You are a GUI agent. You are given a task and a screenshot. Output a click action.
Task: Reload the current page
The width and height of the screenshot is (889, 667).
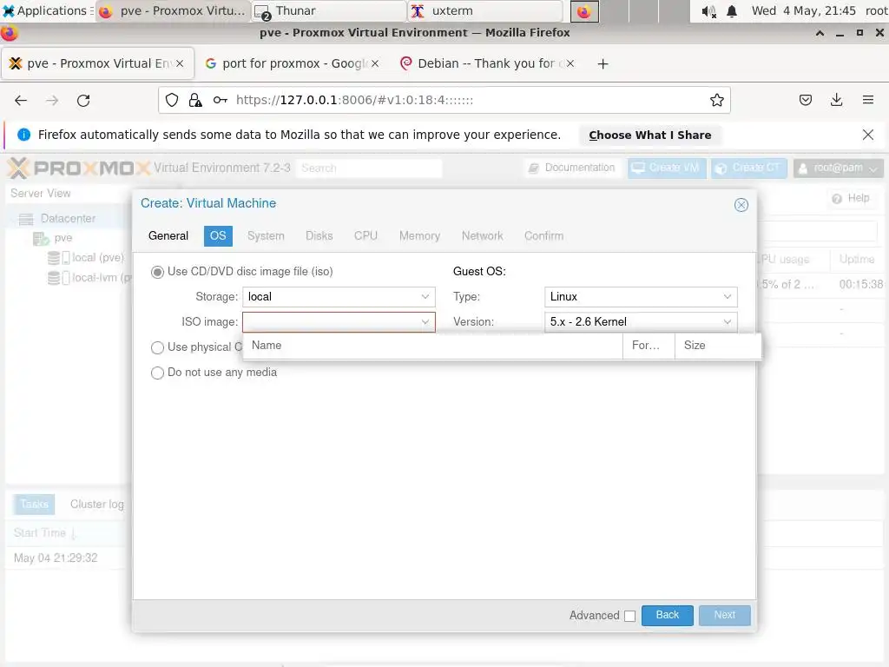coord(83,101)
